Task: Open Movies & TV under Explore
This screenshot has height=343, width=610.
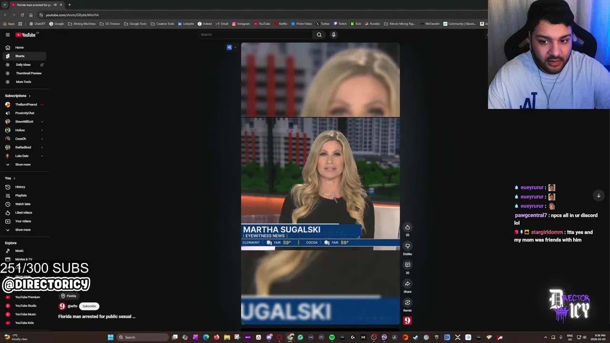Action: tap(23, 259)
